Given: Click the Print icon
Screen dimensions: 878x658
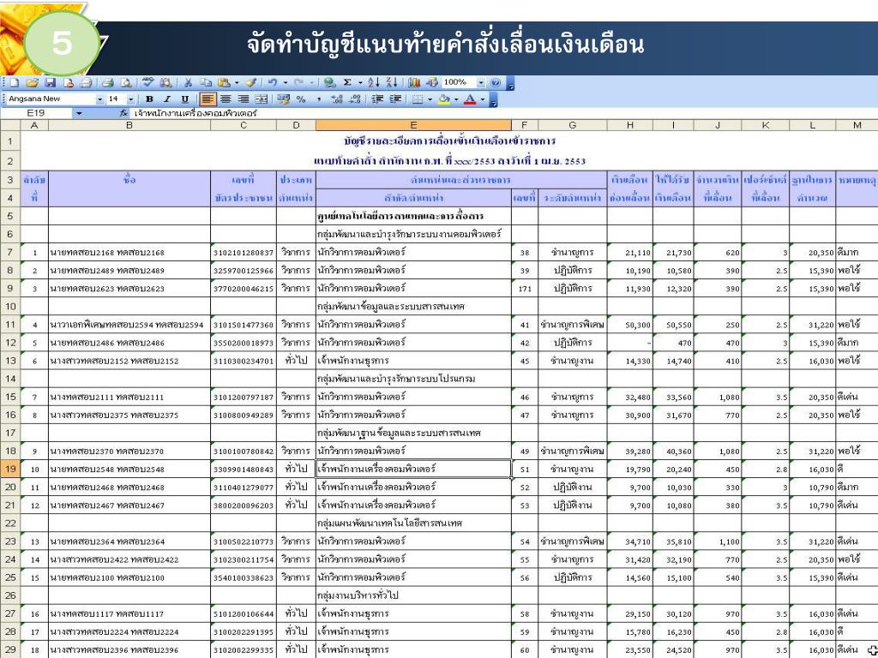Looking at the screenshot, I should coord(107,83).
